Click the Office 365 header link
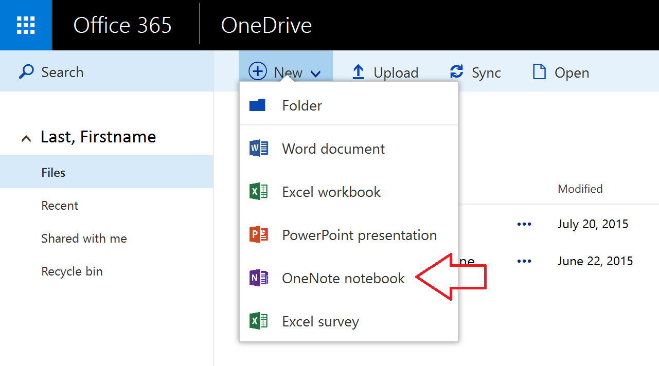659x366 pixels. click(x=122, y=25)
